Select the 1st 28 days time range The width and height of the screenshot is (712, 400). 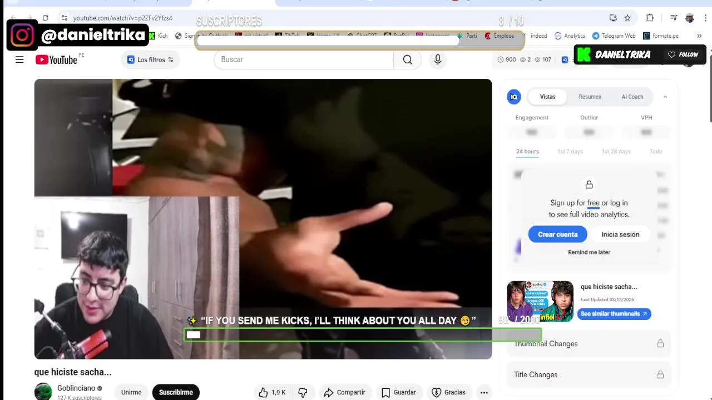tap(616, 152)
